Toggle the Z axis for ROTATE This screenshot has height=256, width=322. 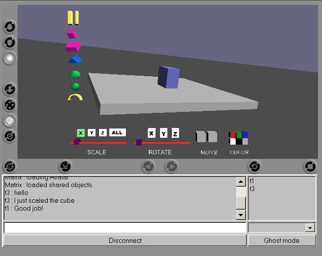[175, 133]
